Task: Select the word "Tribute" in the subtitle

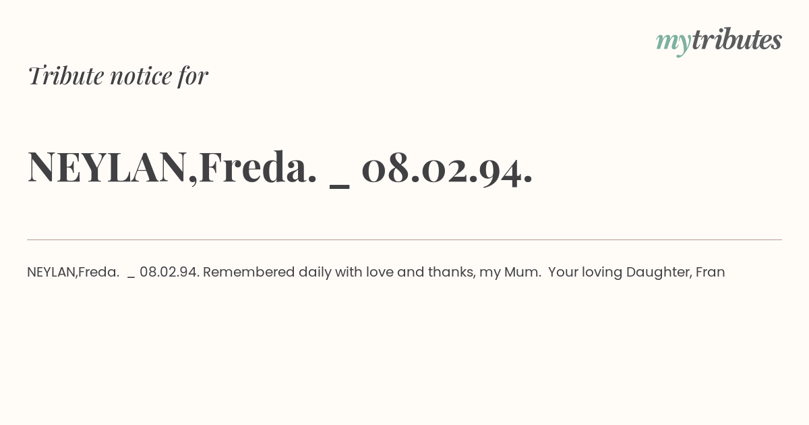Action: (65, 76)
